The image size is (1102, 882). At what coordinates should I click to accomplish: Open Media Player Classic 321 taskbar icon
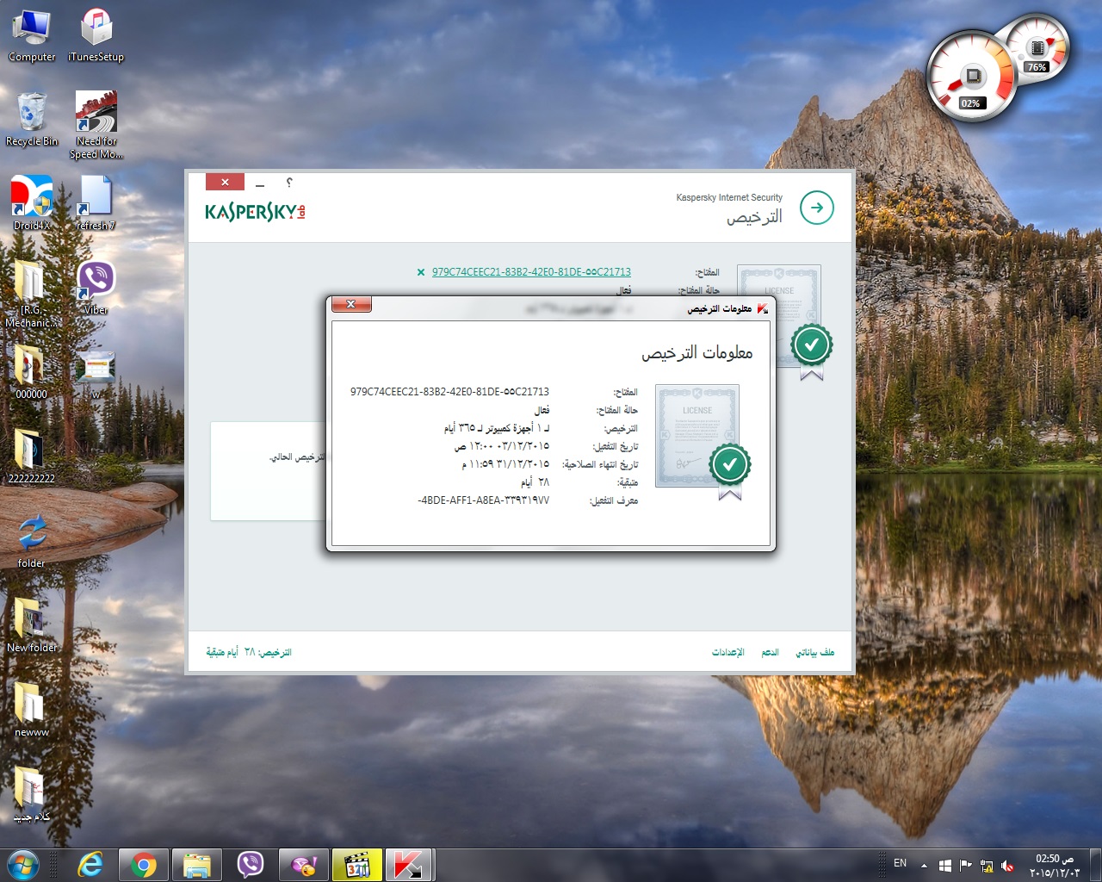(357, 865)
